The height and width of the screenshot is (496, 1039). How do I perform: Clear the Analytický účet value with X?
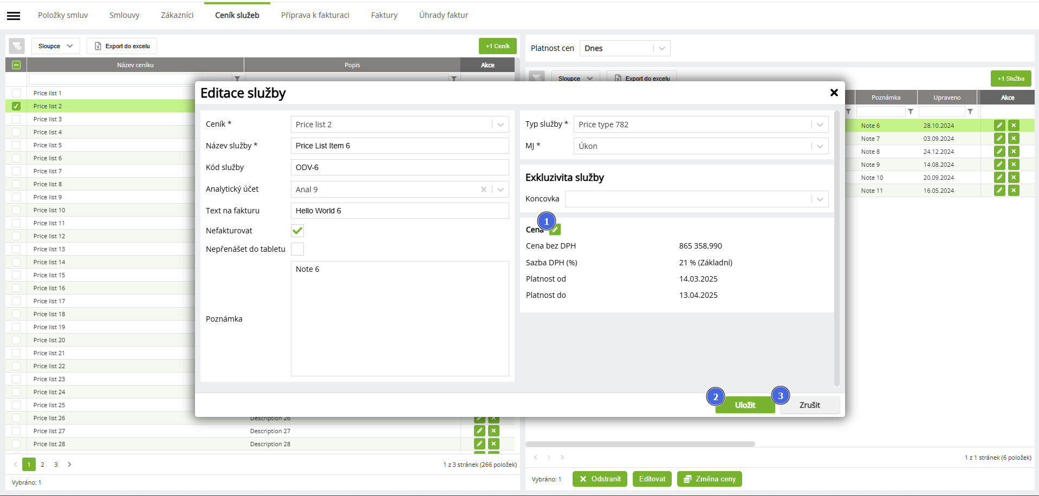(483, 190)
